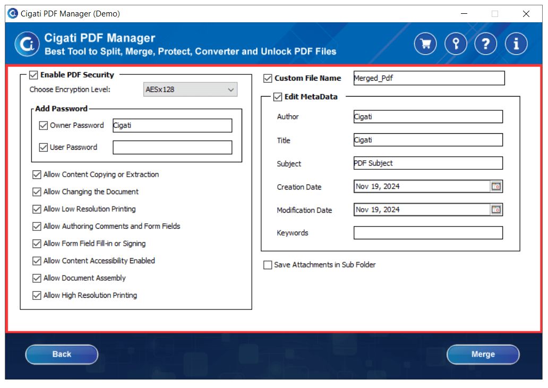Uncheck the User Password checkbox
Image resolution: width=548 pixels, height=388 pixels.
pyautogui.click(x=44, y=148)
